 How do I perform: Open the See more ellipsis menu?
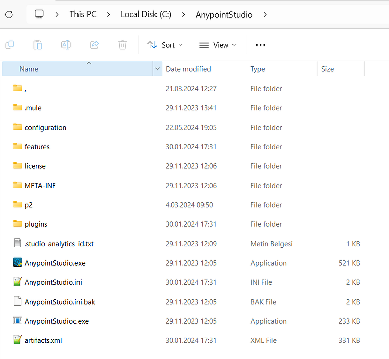coord(261,45)
